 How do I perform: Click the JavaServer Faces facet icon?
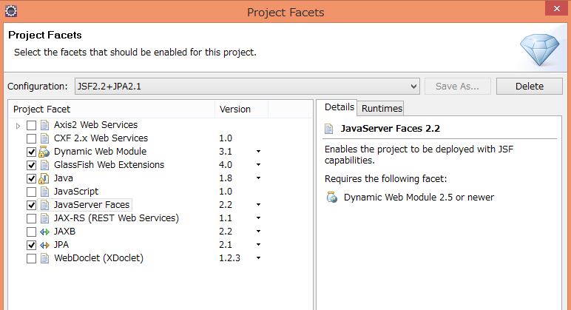click(x=44, y=205)
